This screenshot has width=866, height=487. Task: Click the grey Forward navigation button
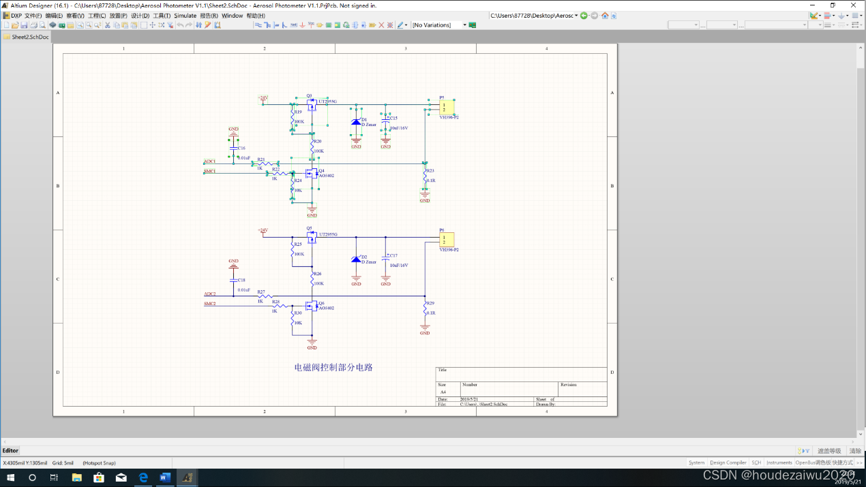pos(594,15)
